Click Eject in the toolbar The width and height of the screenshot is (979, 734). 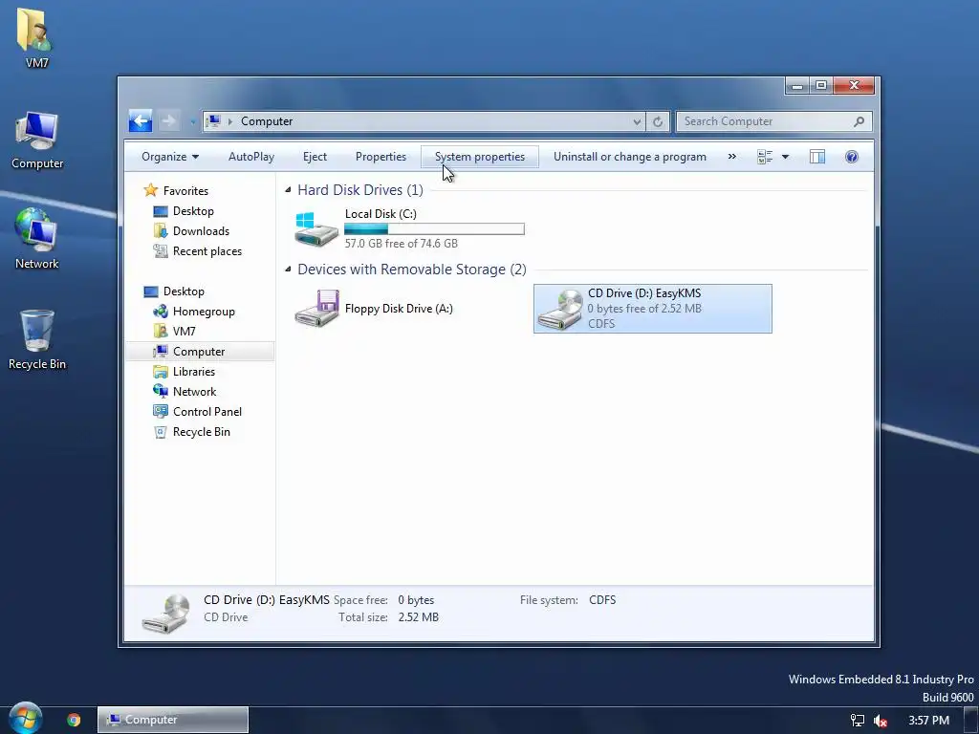tap(315, 157)
